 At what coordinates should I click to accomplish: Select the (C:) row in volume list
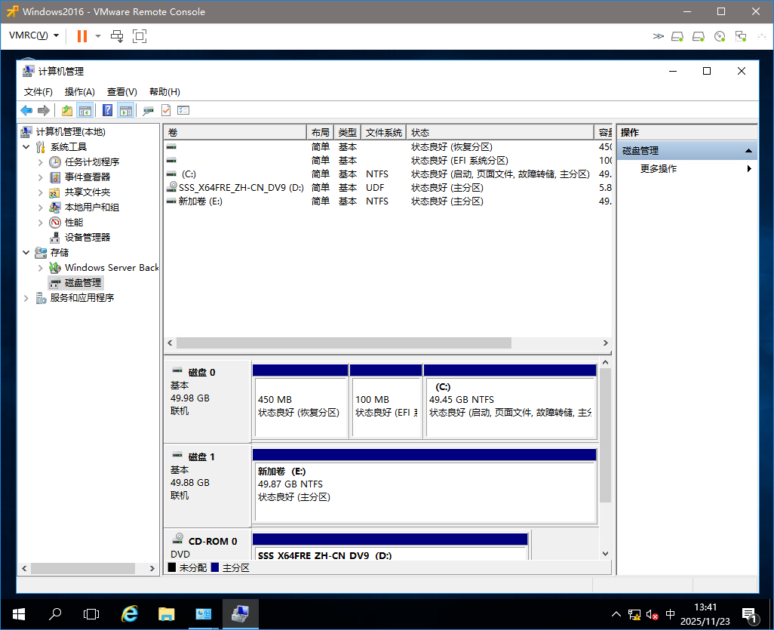pos(388,174)
